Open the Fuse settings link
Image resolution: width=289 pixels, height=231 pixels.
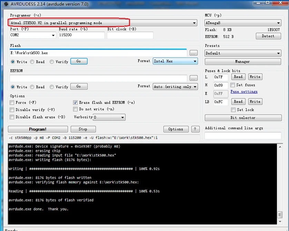tap(244, 92)
